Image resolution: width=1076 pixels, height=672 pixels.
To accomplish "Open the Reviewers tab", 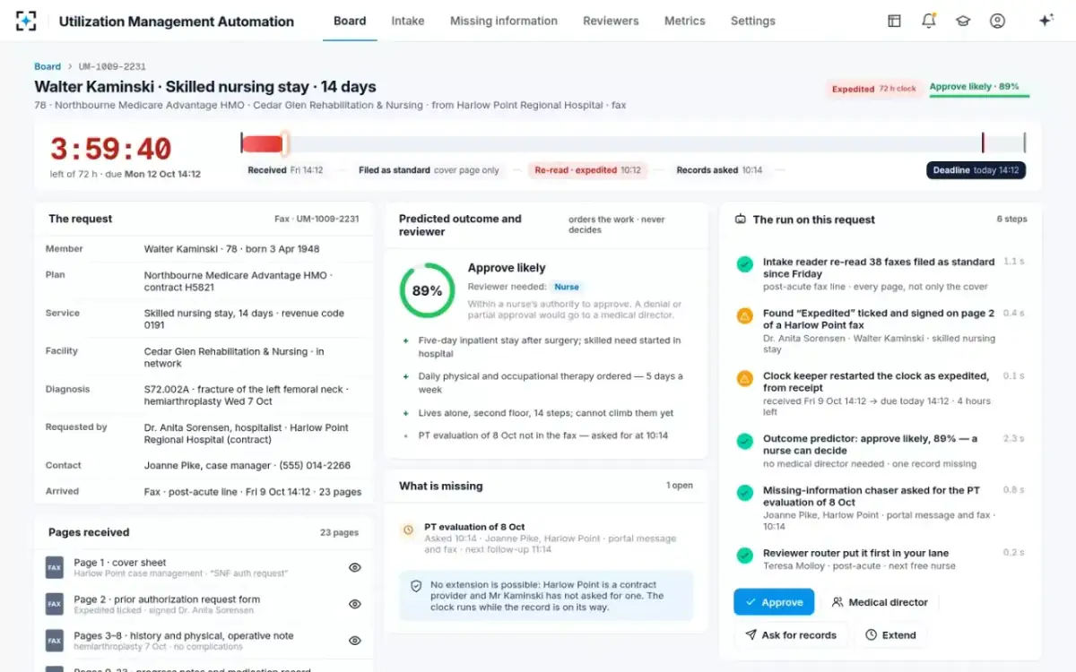I will point(611,21).
